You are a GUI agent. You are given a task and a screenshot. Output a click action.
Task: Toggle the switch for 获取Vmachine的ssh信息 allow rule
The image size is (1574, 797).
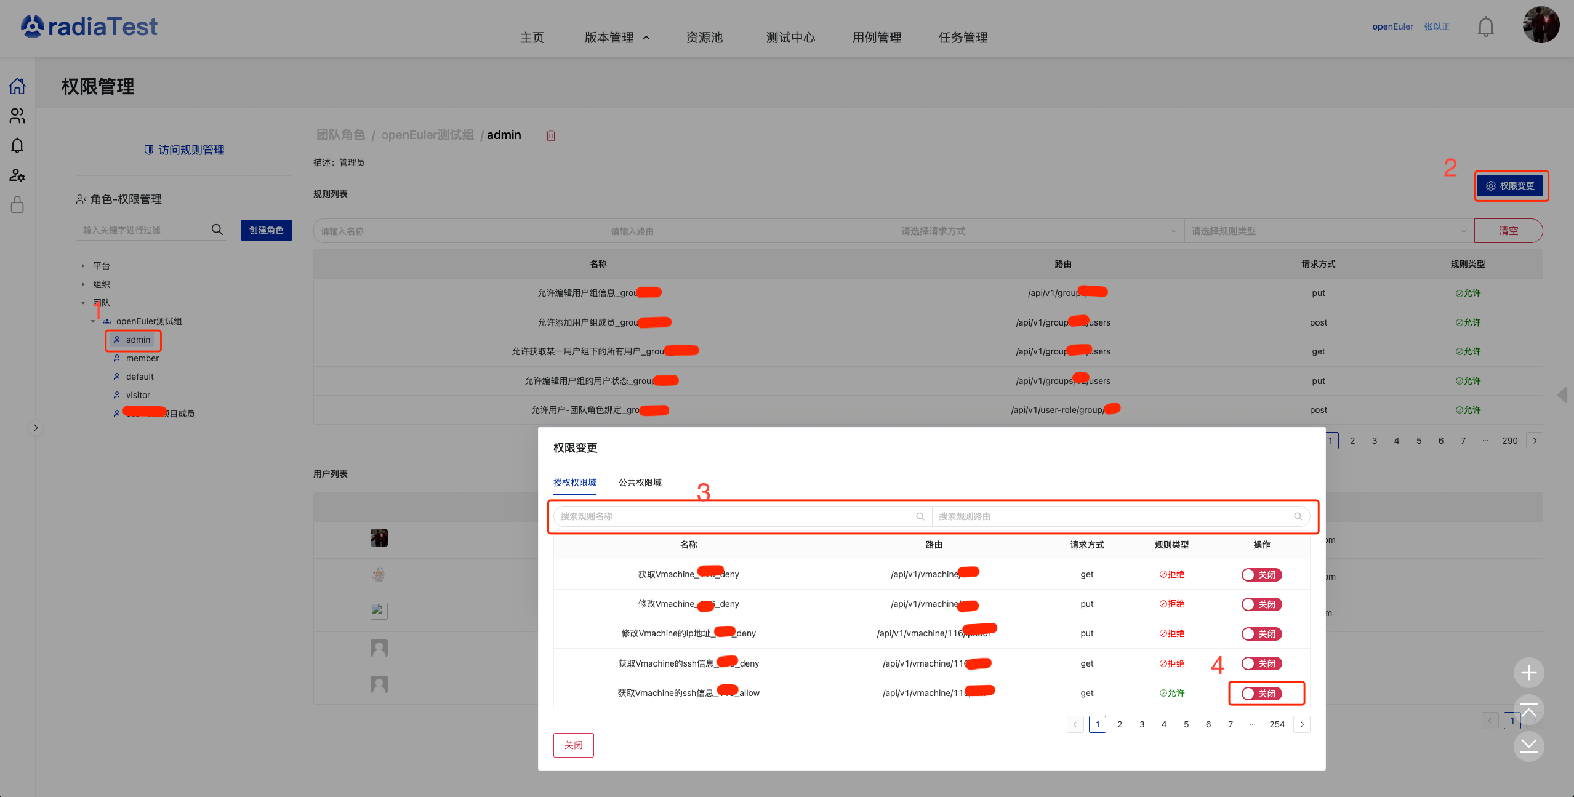1261,694
